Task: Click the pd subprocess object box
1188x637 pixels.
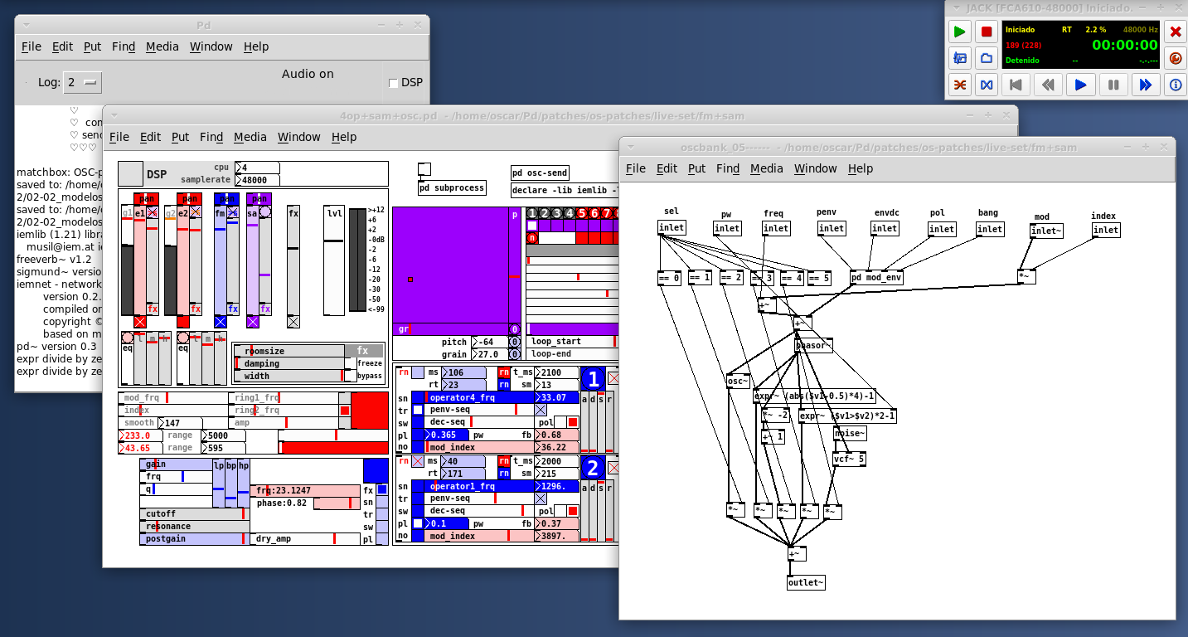Action: 451,188
